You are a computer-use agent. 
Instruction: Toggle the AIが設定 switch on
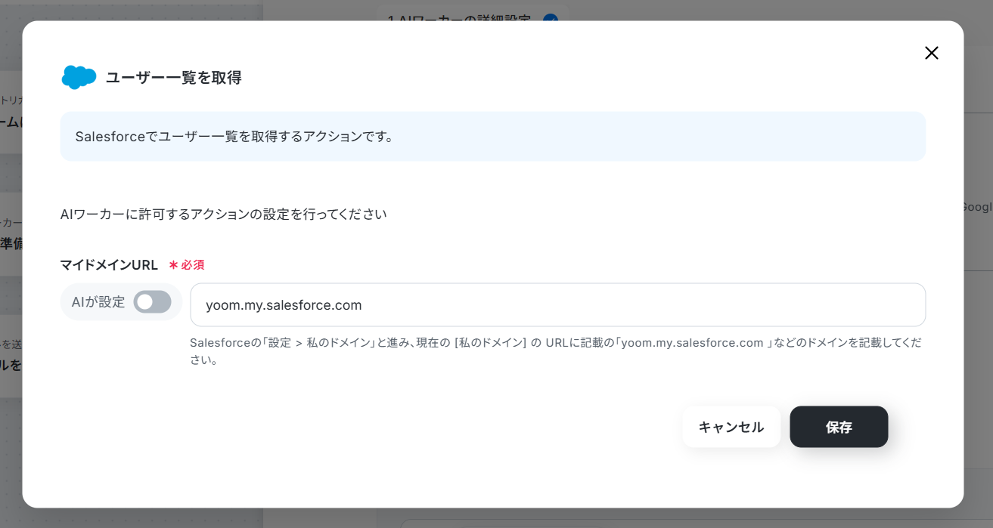152,302
